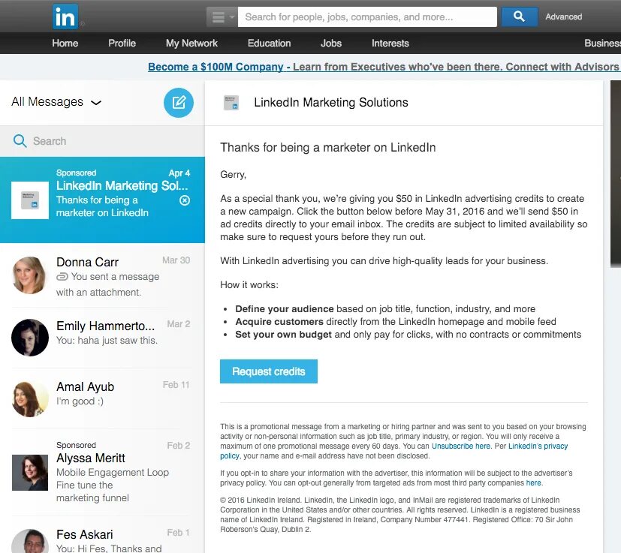This screenshot has width=621, height=553.
Task: Open the Become a $100M Company ad link
Action: pos(384,67)
